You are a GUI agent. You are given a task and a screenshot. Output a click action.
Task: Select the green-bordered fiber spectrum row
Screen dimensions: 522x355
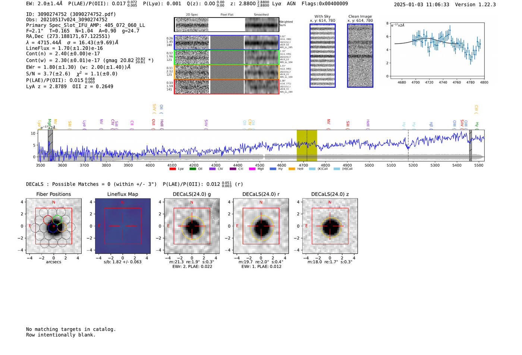pos(226,57)
